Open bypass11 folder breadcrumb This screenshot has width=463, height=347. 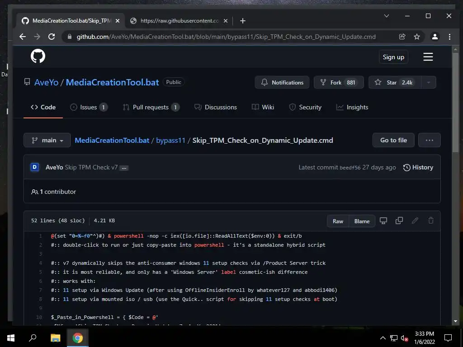170,140
